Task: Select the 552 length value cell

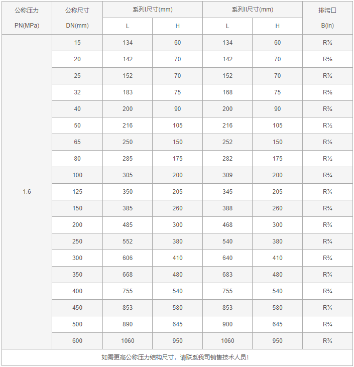Action: coord(128,241)
